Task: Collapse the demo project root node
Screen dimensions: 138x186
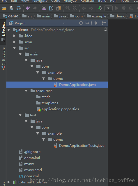Action: coord(8,30)
